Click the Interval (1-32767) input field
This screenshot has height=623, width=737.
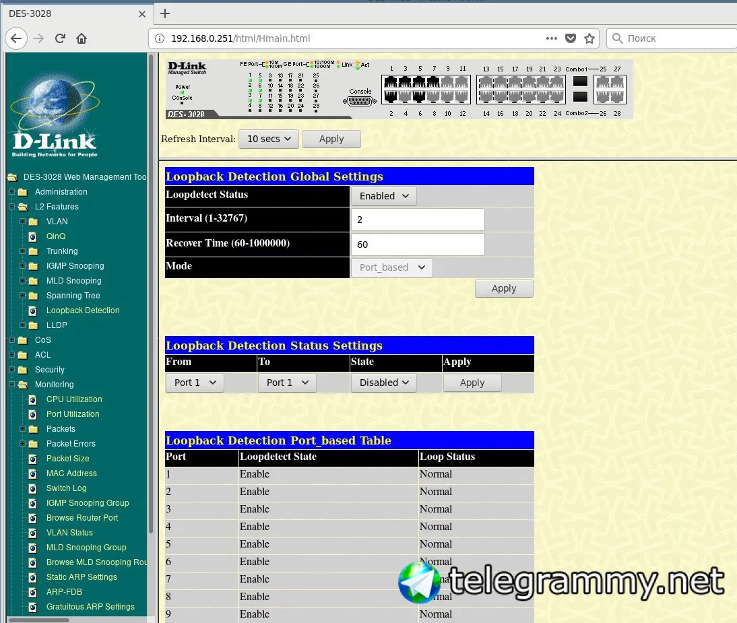pos(418,220)
